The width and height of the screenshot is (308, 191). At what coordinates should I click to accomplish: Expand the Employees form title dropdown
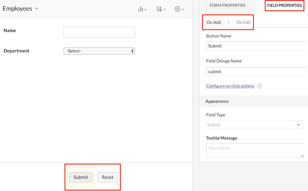[37, 9]
